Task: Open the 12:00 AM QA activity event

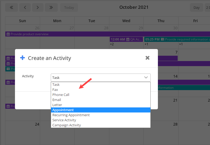Action: [126, 39]
